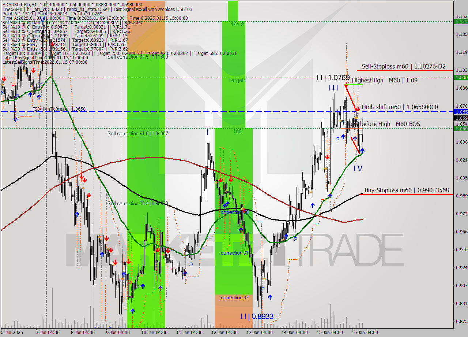Click the '16 Jan 04:00' date axis label
Viewport: 468px width, 337px height.
click(364, 333)
